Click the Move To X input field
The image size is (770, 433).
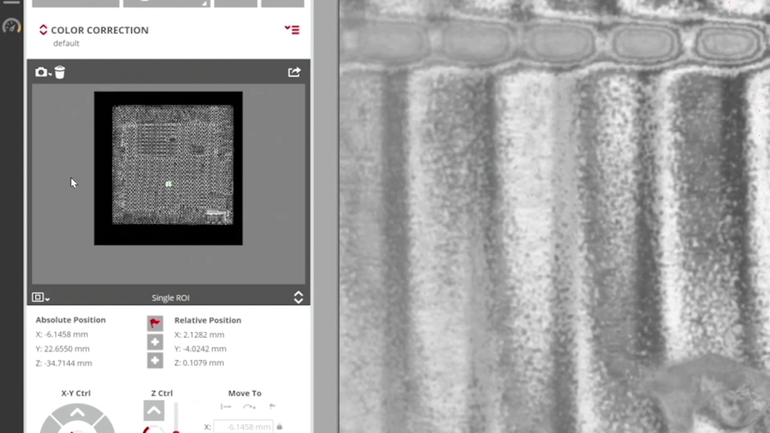tap(243, 426)
